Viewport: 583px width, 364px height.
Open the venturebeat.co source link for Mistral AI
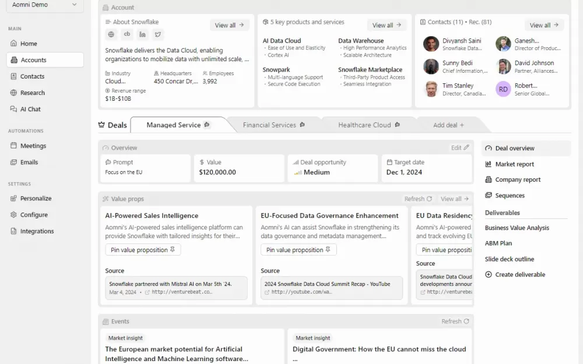point(182,292)
